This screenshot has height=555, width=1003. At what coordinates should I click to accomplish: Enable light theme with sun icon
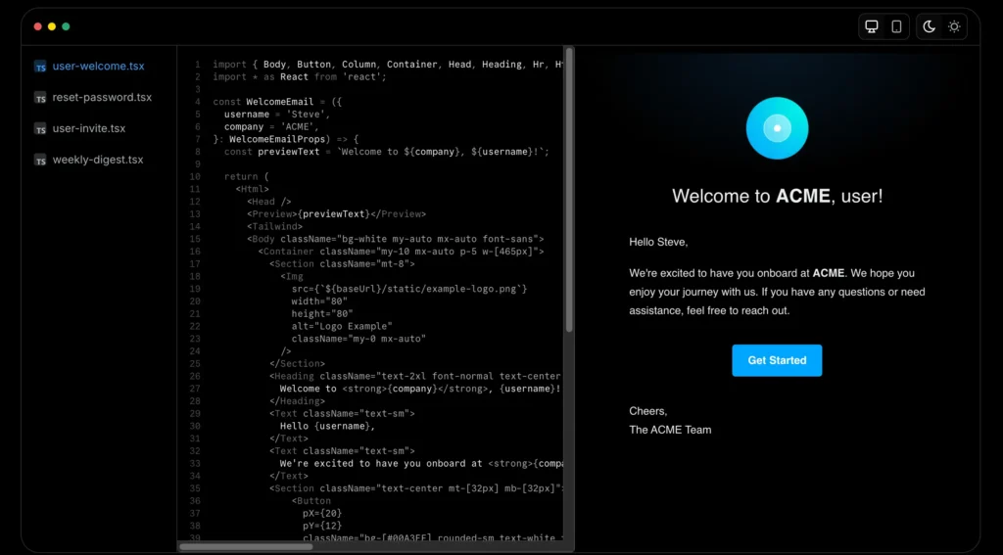954,26
